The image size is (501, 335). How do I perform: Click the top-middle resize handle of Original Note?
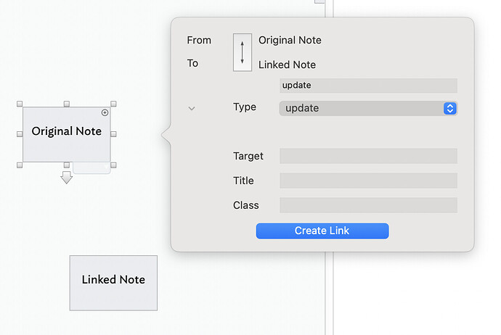point(67,104)
